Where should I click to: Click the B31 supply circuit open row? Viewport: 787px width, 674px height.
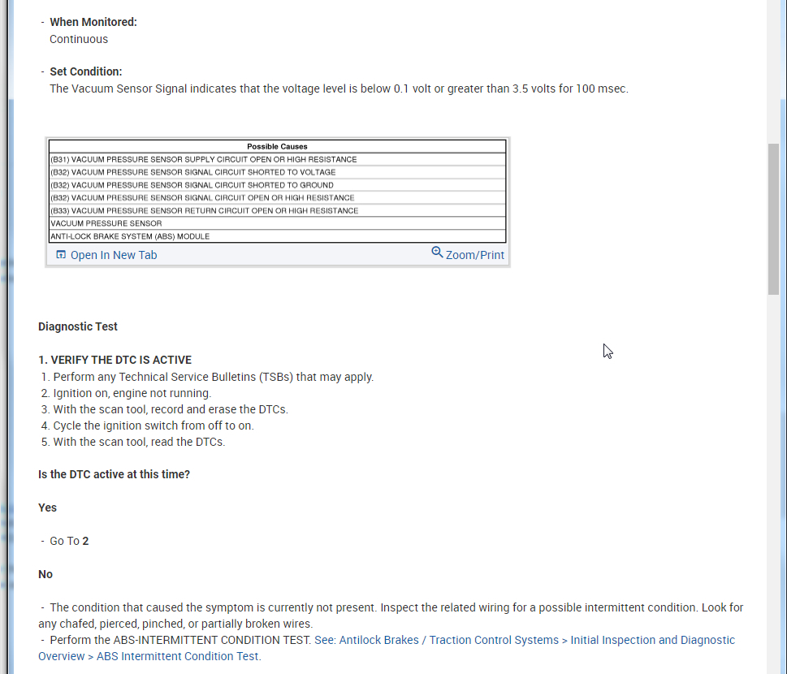pos(203,159)
